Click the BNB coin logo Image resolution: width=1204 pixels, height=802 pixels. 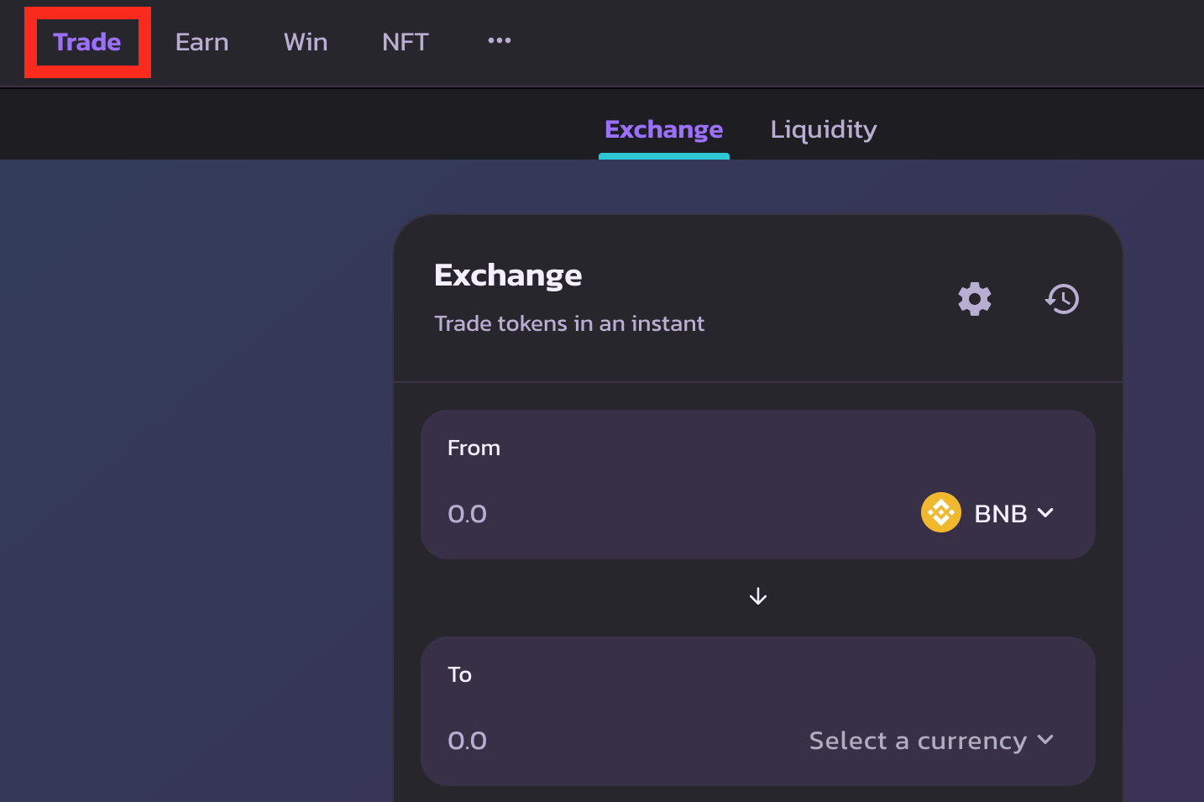point(940,512)
